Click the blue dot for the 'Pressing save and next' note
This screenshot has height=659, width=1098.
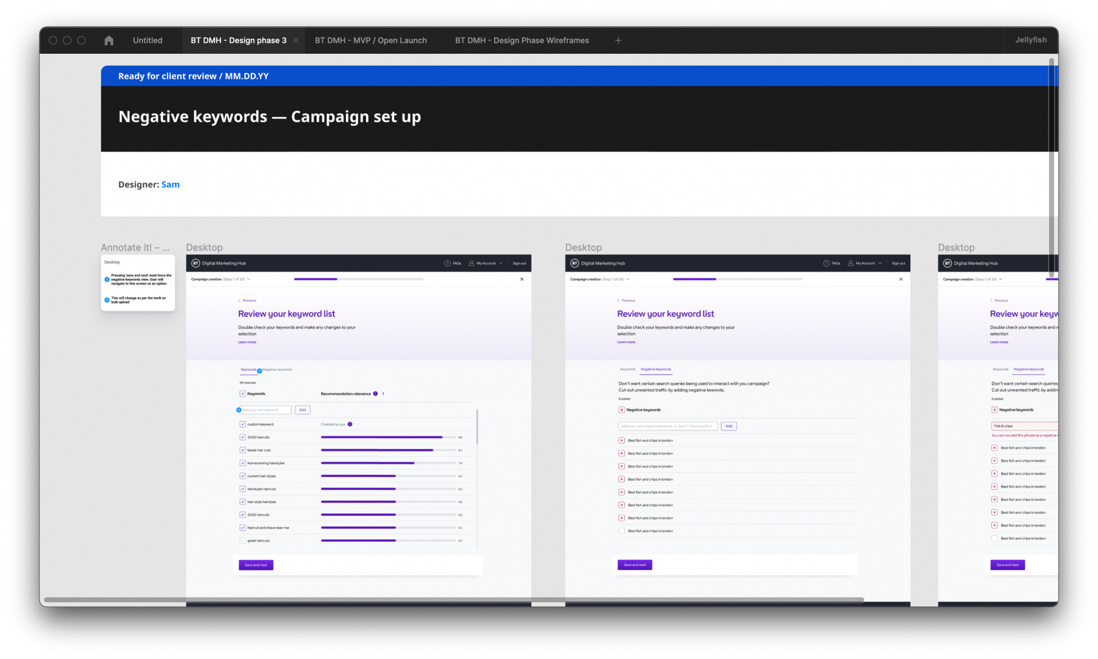click(x=107, y=279)
